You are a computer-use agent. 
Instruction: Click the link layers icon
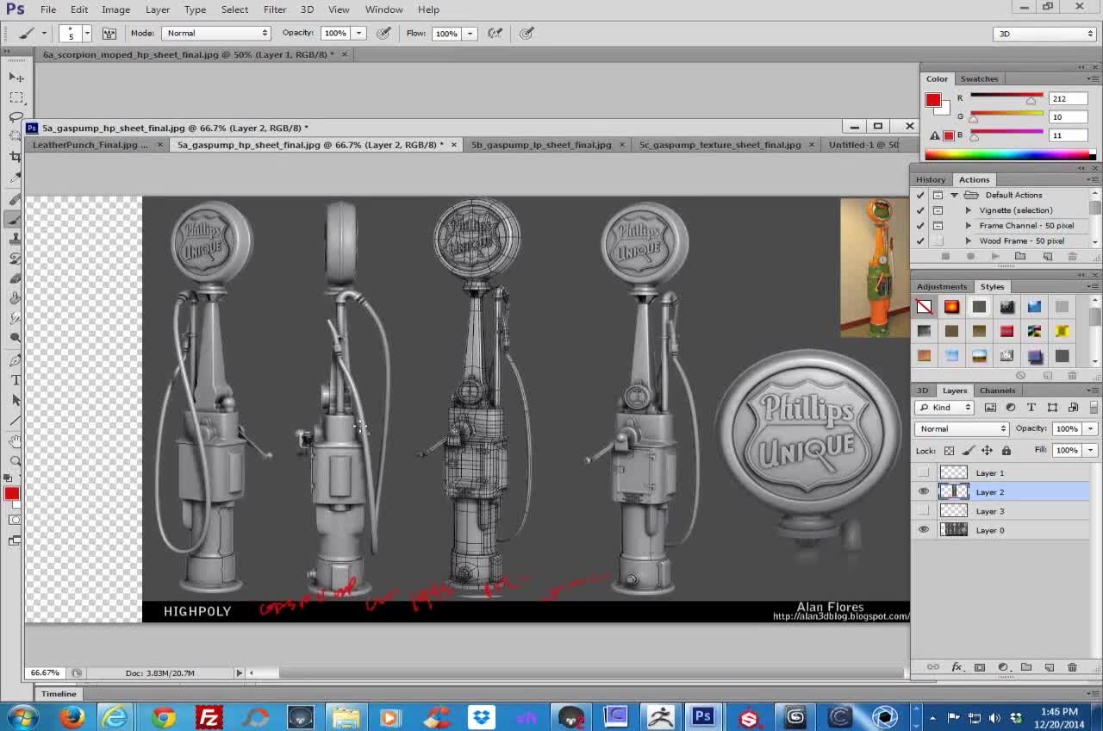pyautogui.click(x=932, y=667)
